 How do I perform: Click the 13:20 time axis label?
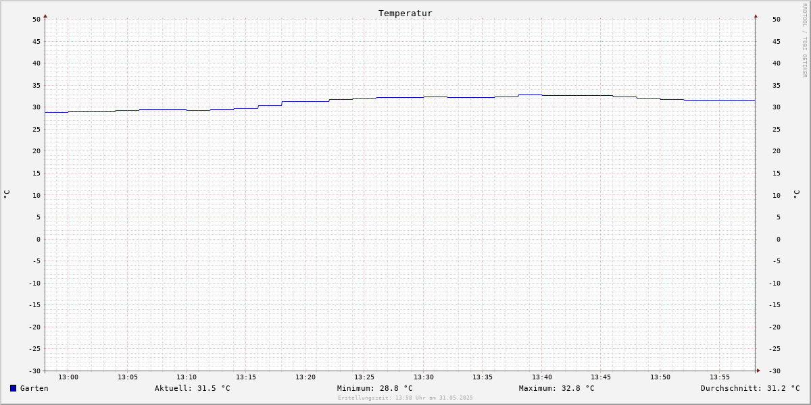click(x=305, y=377)
